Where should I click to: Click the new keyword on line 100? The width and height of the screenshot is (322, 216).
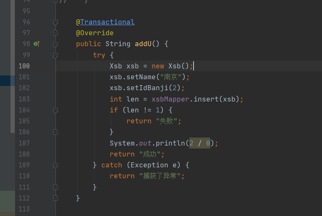158,66
